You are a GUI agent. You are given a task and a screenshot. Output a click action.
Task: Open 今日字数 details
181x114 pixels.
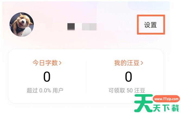(x=45, y=63)
